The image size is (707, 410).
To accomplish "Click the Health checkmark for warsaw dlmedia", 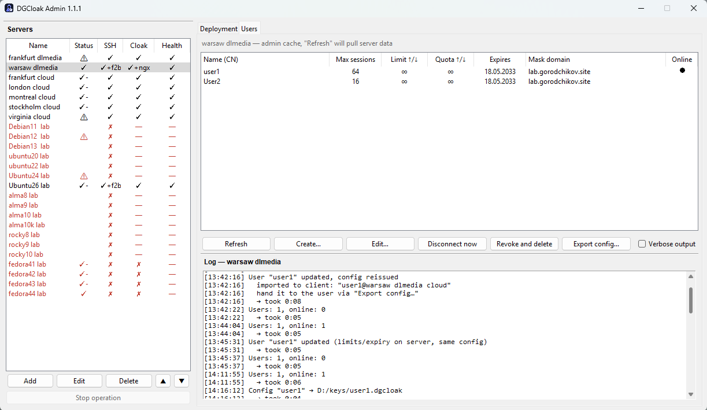I will tap(172, 68).
